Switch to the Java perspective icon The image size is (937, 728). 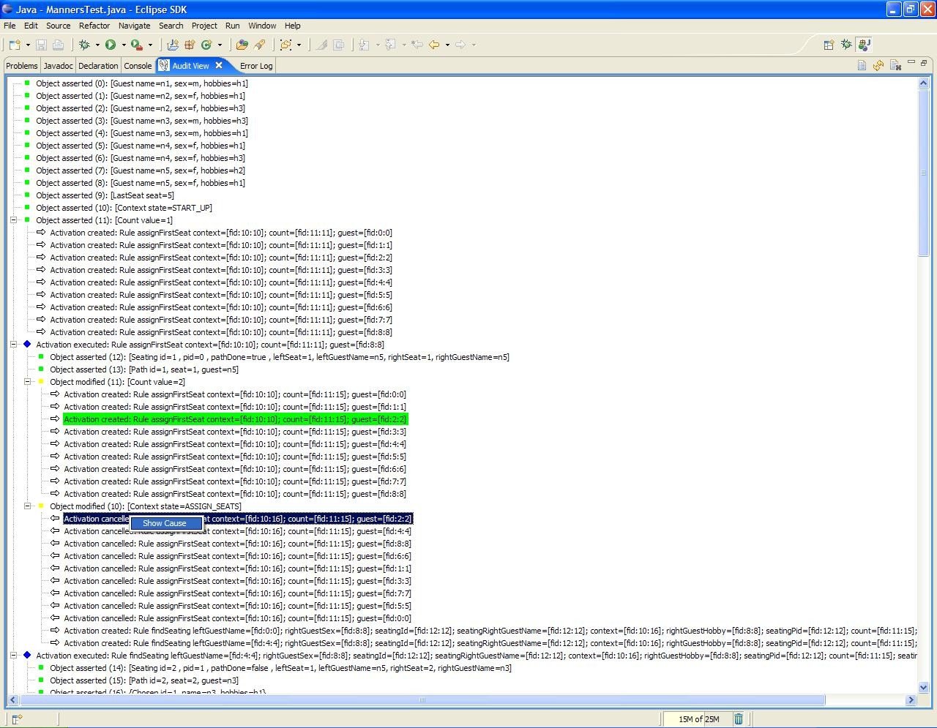pyautogui.click(x=864, y=45)
